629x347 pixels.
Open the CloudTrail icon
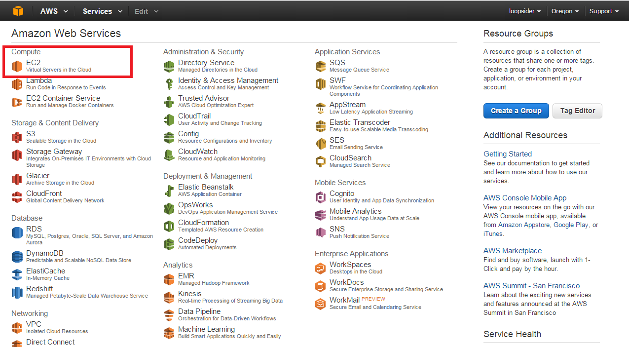169,119
